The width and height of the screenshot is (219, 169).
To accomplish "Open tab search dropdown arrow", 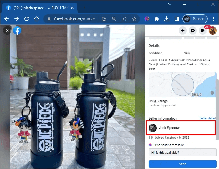I will tap(170, 4).
